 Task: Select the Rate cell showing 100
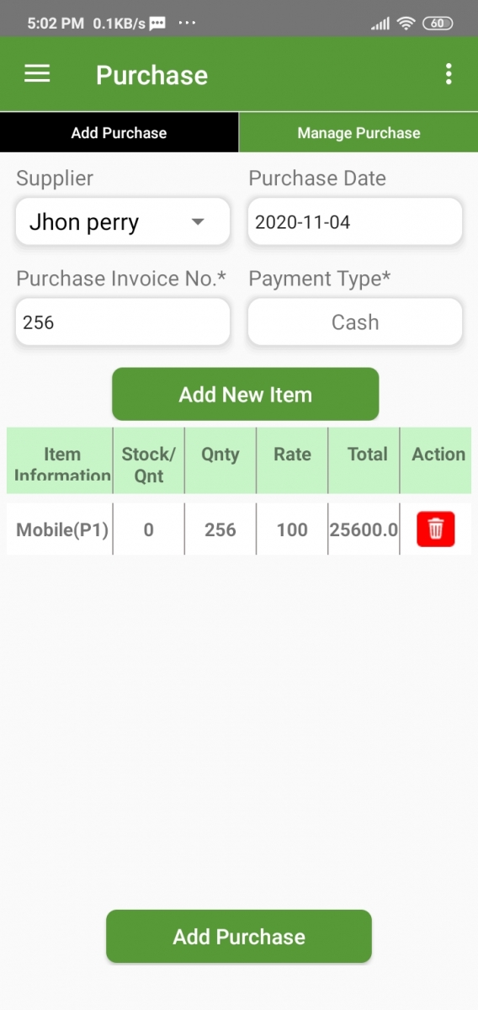pyautogui.click(x=292, y=529)
